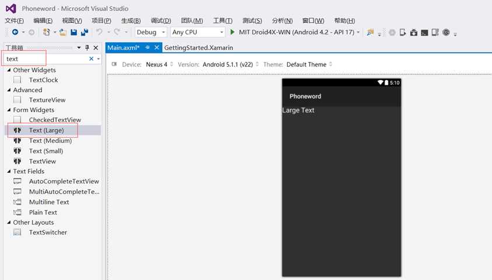Open the Navigate Backward history dropdown arrow

pos(23,32)
